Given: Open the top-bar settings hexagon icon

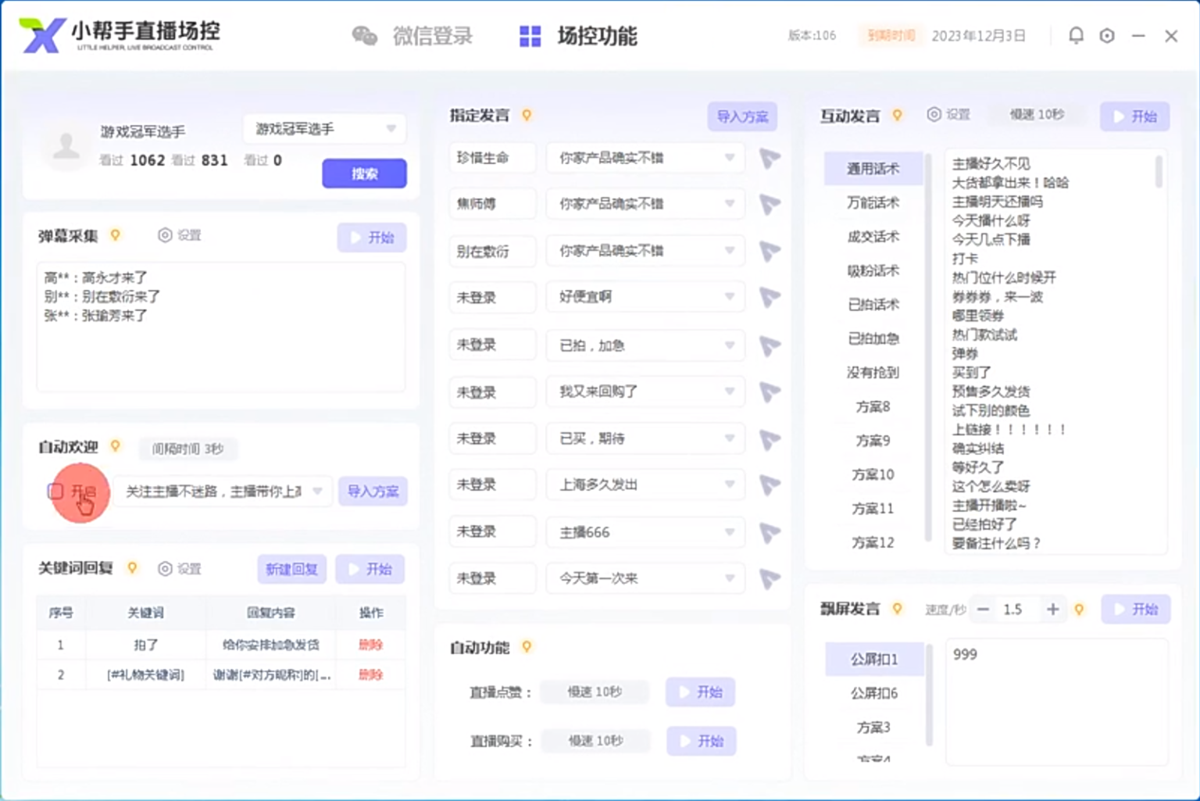Looking at the screenshot, I should click(1107, 35).
